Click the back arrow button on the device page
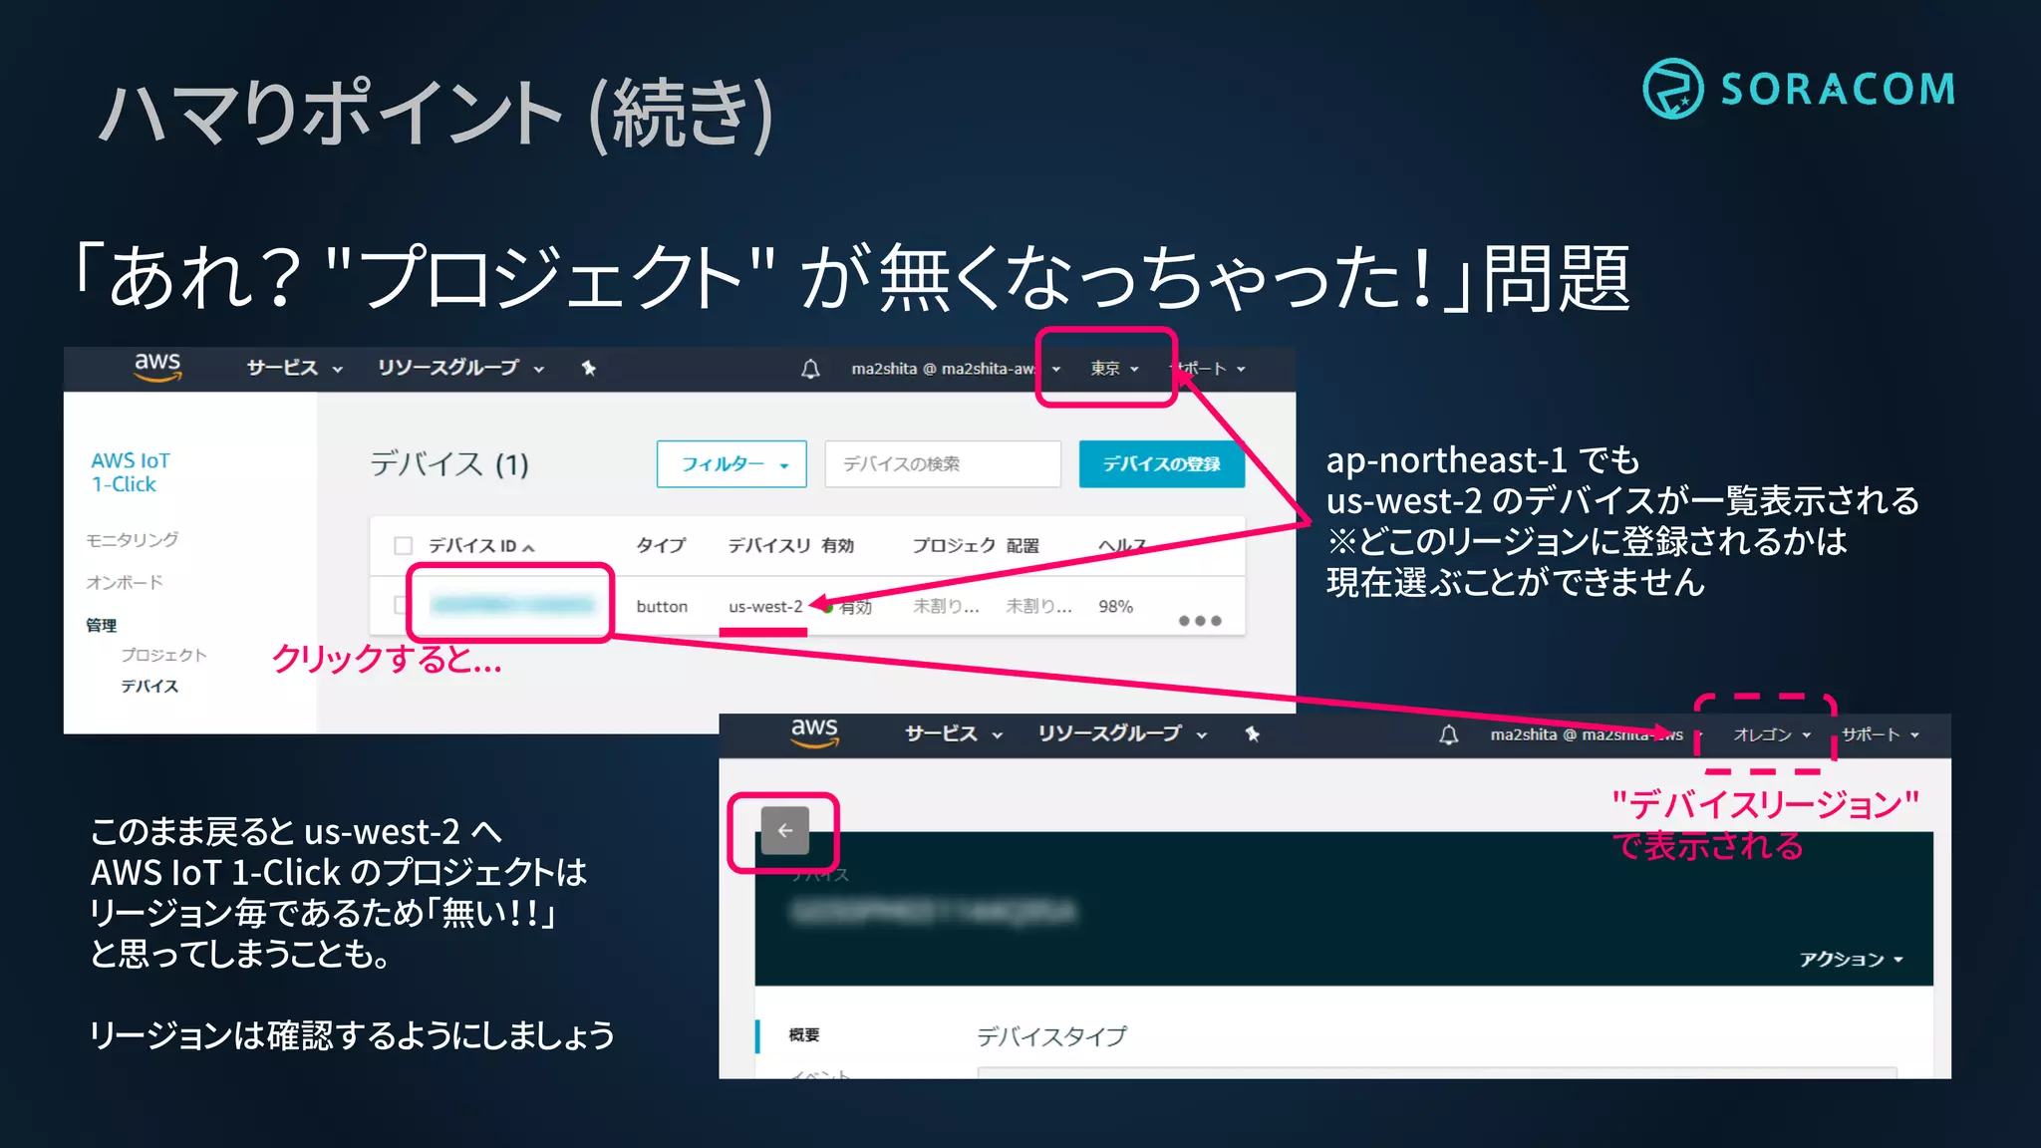2041x1148 pixels. 785,830
